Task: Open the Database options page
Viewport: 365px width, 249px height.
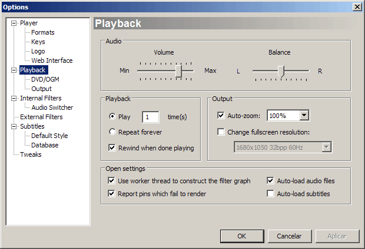Action: coord(45,145)
